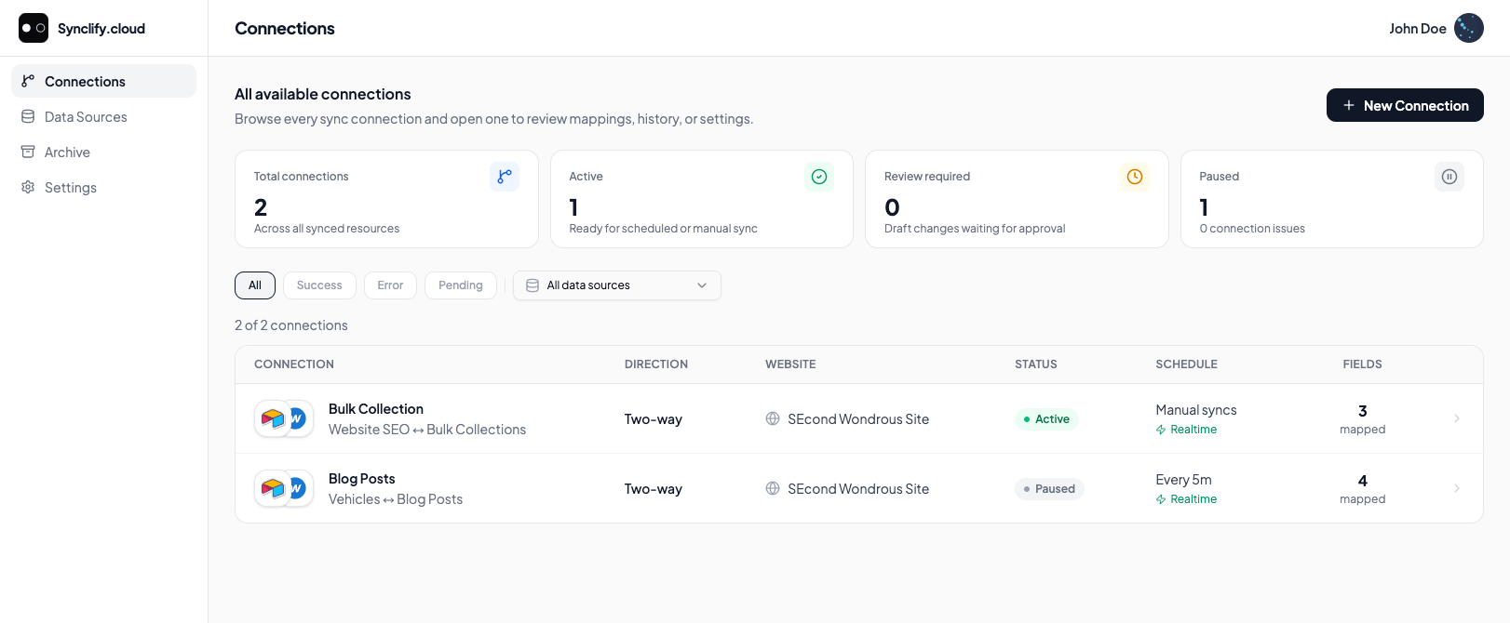Open Connections in the sidebar
The height and width of the screenshot is (623, 1510).
[x=103, y=81]
